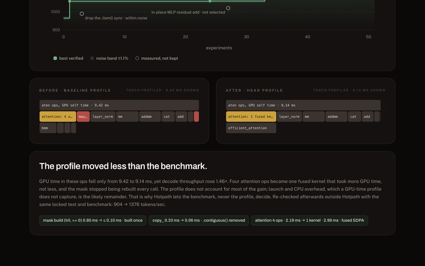Select the 'aten ops, GPU self time · 9.14 ms' bar
The image size is (425, 266).
(x=303, y=106)
